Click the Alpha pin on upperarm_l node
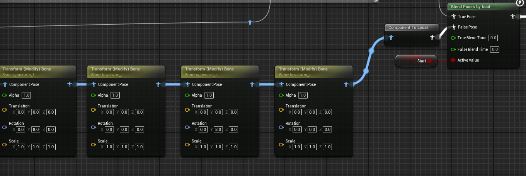 [x=5, y=95]
